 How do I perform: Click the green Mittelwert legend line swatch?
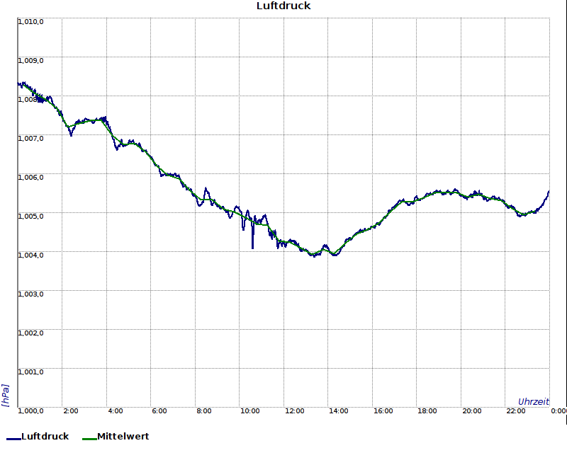90,439
